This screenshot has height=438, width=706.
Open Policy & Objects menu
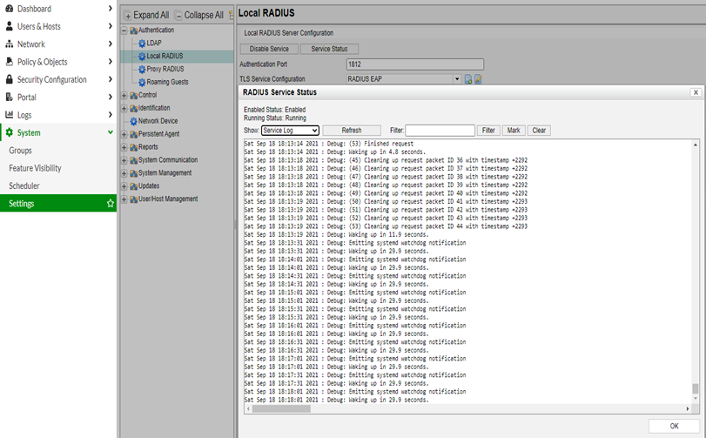pyautogui.click(x=58, y=62)
